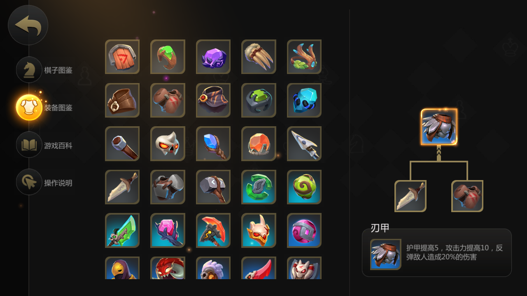
Task: Select the highlighted 刃甲 blade mail result icon
Action: [439, 127]
